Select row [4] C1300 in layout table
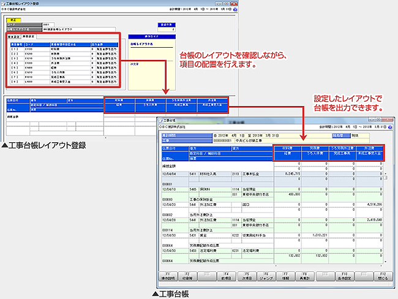The height and width of the screenshot is (299, 398). tap(64, 63)
